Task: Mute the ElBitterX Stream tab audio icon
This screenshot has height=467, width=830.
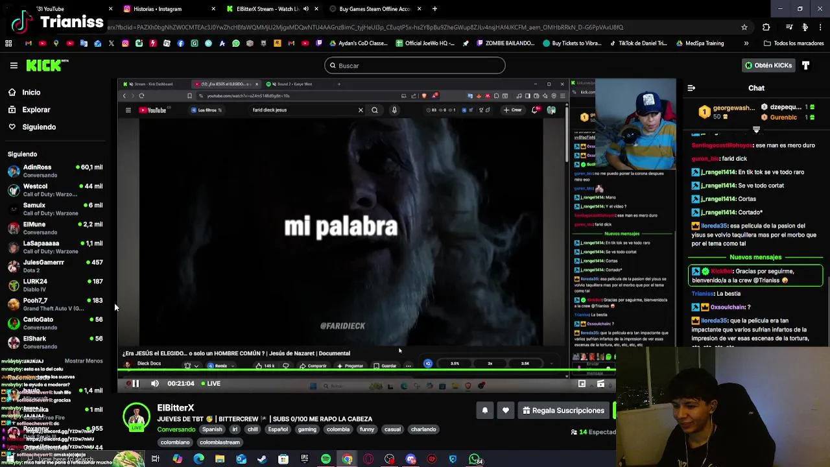Action: [307, 9]
